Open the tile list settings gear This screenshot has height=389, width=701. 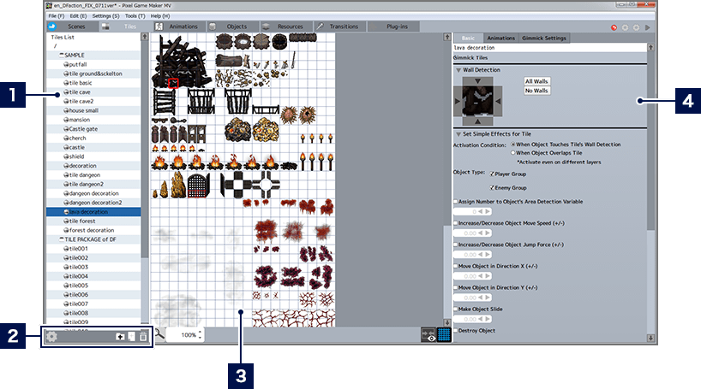point(52,337)
